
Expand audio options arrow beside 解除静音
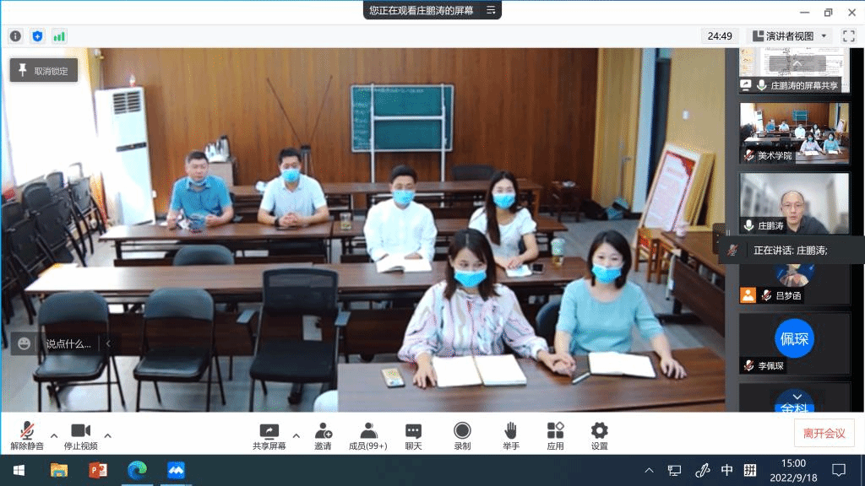54,436
